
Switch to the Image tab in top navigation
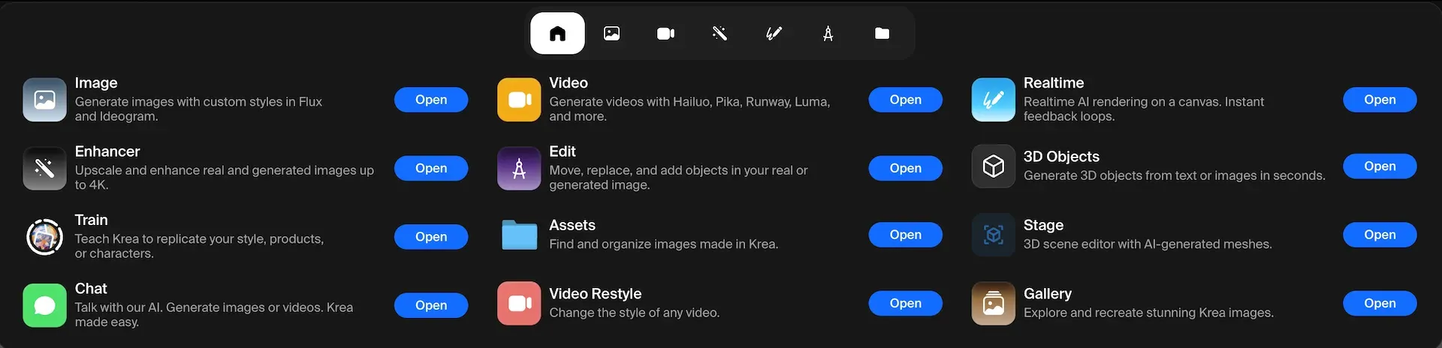pos(611,33)
